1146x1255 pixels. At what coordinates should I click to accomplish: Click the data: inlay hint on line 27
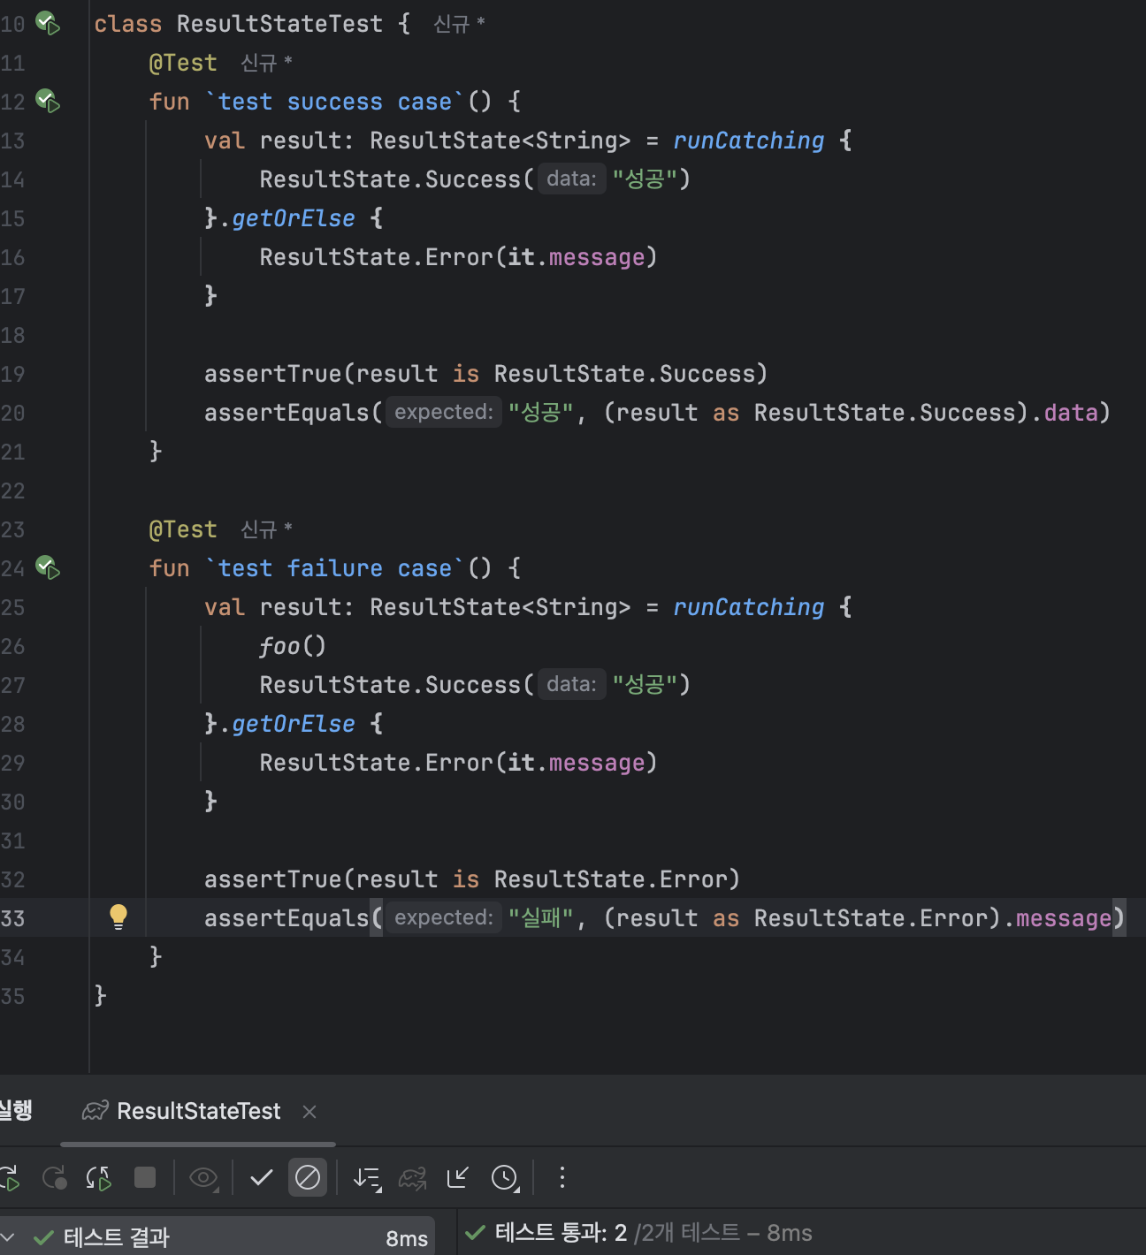pyautogui.click(x=571, y=684)
